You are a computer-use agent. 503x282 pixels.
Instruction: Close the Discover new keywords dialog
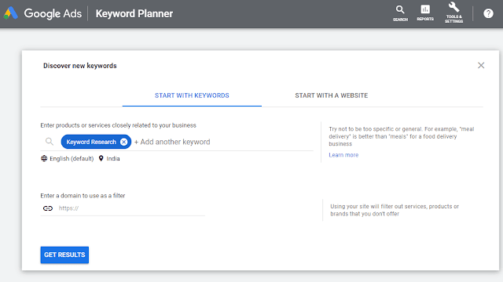[481, 66]
